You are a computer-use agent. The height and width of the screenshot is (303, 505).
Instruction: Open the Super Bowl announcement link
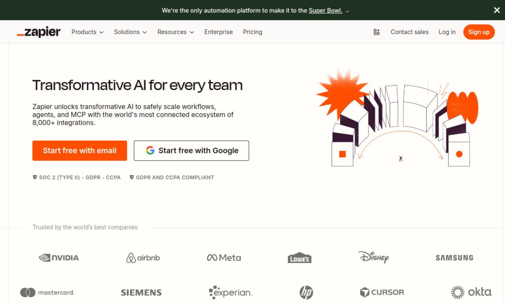click(325, 10)
